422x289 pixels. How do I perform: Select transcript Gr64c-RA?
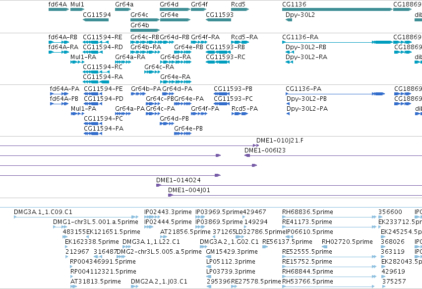(x=159, y=67)
